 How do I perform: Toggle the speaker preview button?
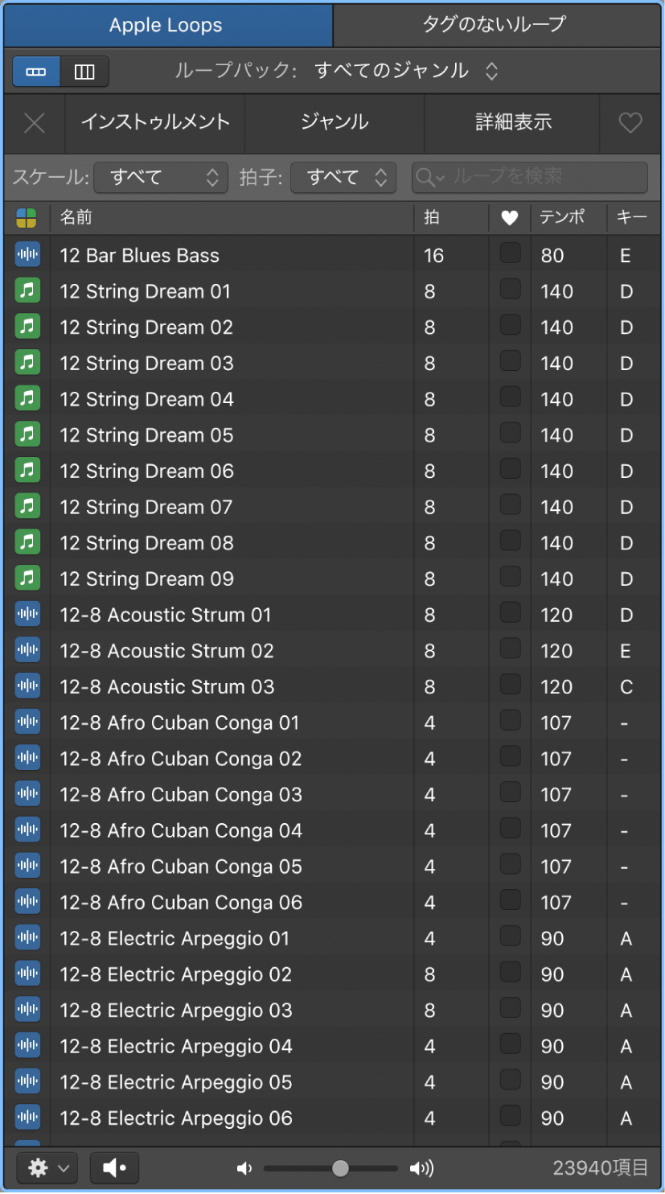(x=114, y=1167)
